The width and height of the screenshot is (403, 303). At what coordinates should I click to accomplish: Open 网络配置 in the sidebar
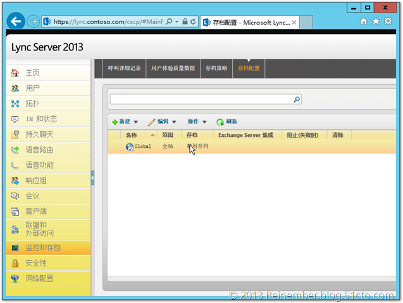coord(39,278)
